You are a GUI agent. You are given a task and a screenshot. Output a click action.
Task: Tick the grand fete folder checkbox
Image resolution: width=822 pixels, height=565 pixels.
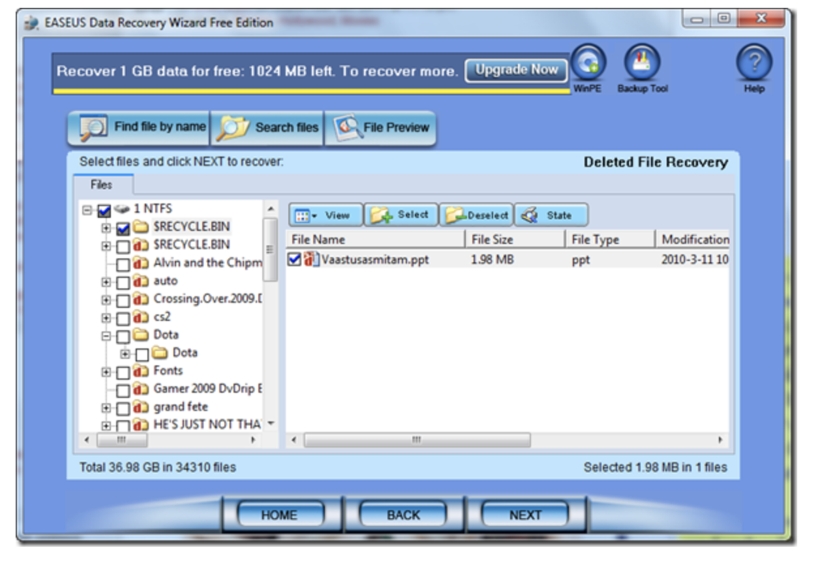click(123, 408)
